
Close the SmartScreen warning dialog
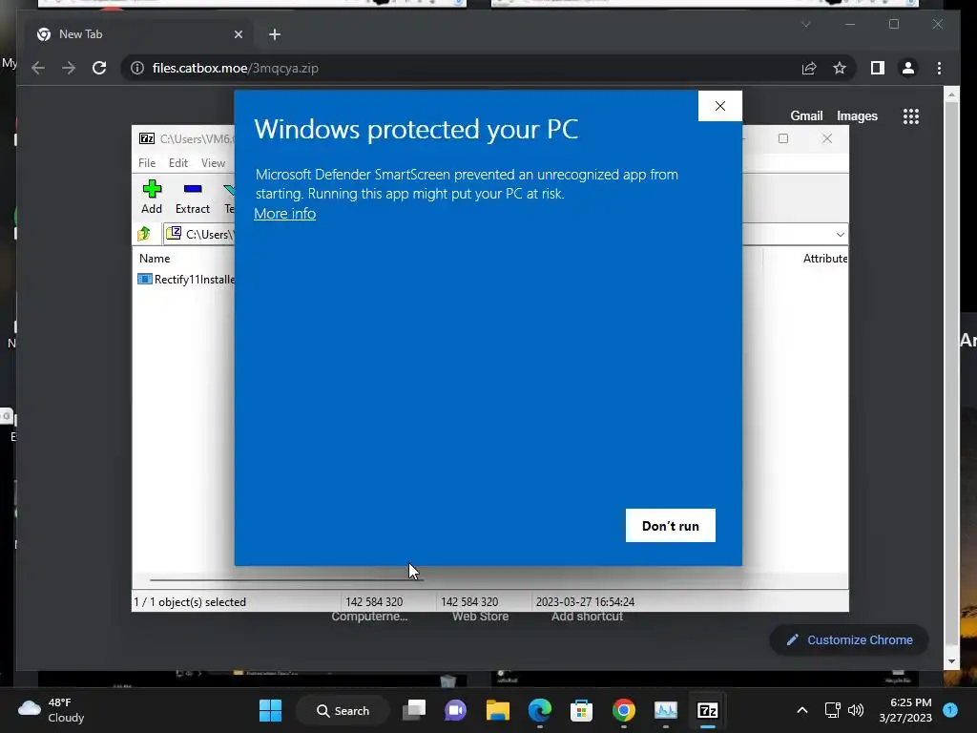(719, 106)
